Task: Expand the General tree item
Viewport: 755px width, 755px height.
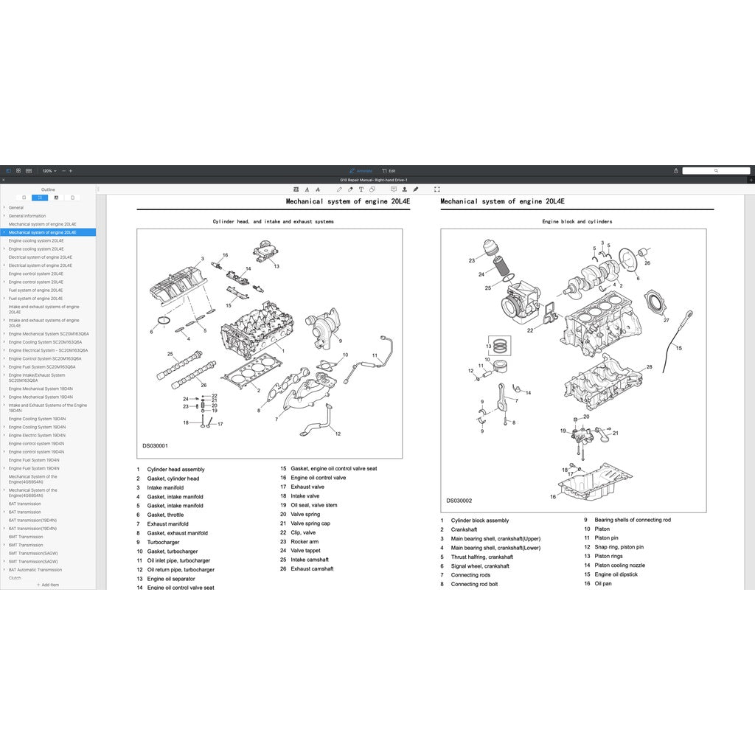Action: (x=5, y=207)
